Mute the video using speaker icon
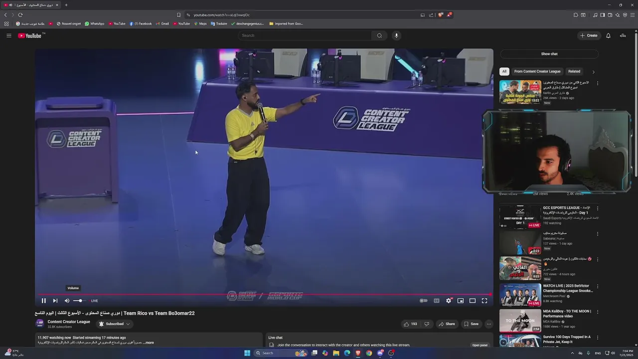638x359 pixels. [67, 301]
